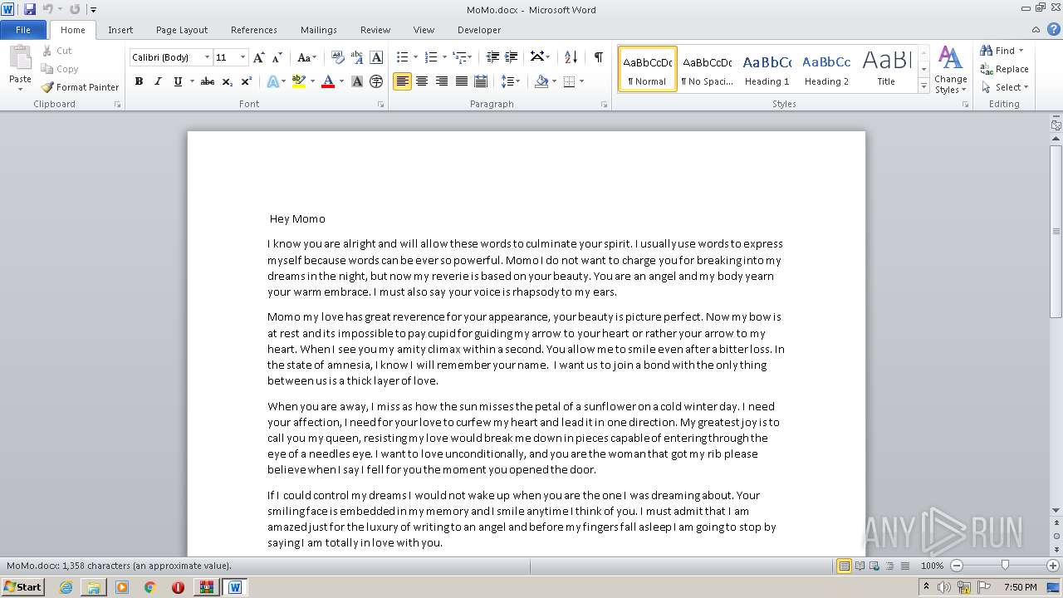The image size is (1063, 598).
Task: Click Enclose Characters icon
Action: click(x=376, y=81)
